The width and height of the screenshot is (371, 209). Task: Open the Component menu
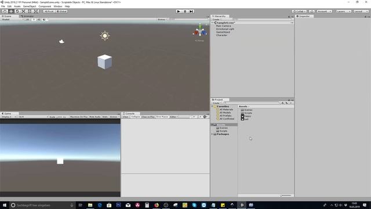click(45, 6)
